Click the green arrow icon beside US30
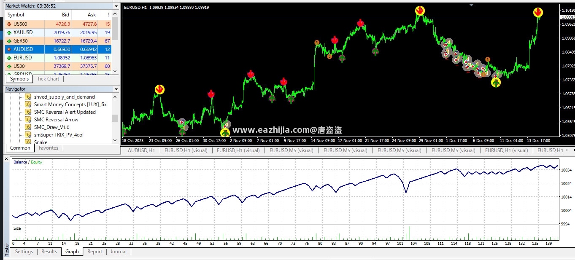The height and width of the screenshot is (260, 575). pyautogui.click(x=9, y=66)
